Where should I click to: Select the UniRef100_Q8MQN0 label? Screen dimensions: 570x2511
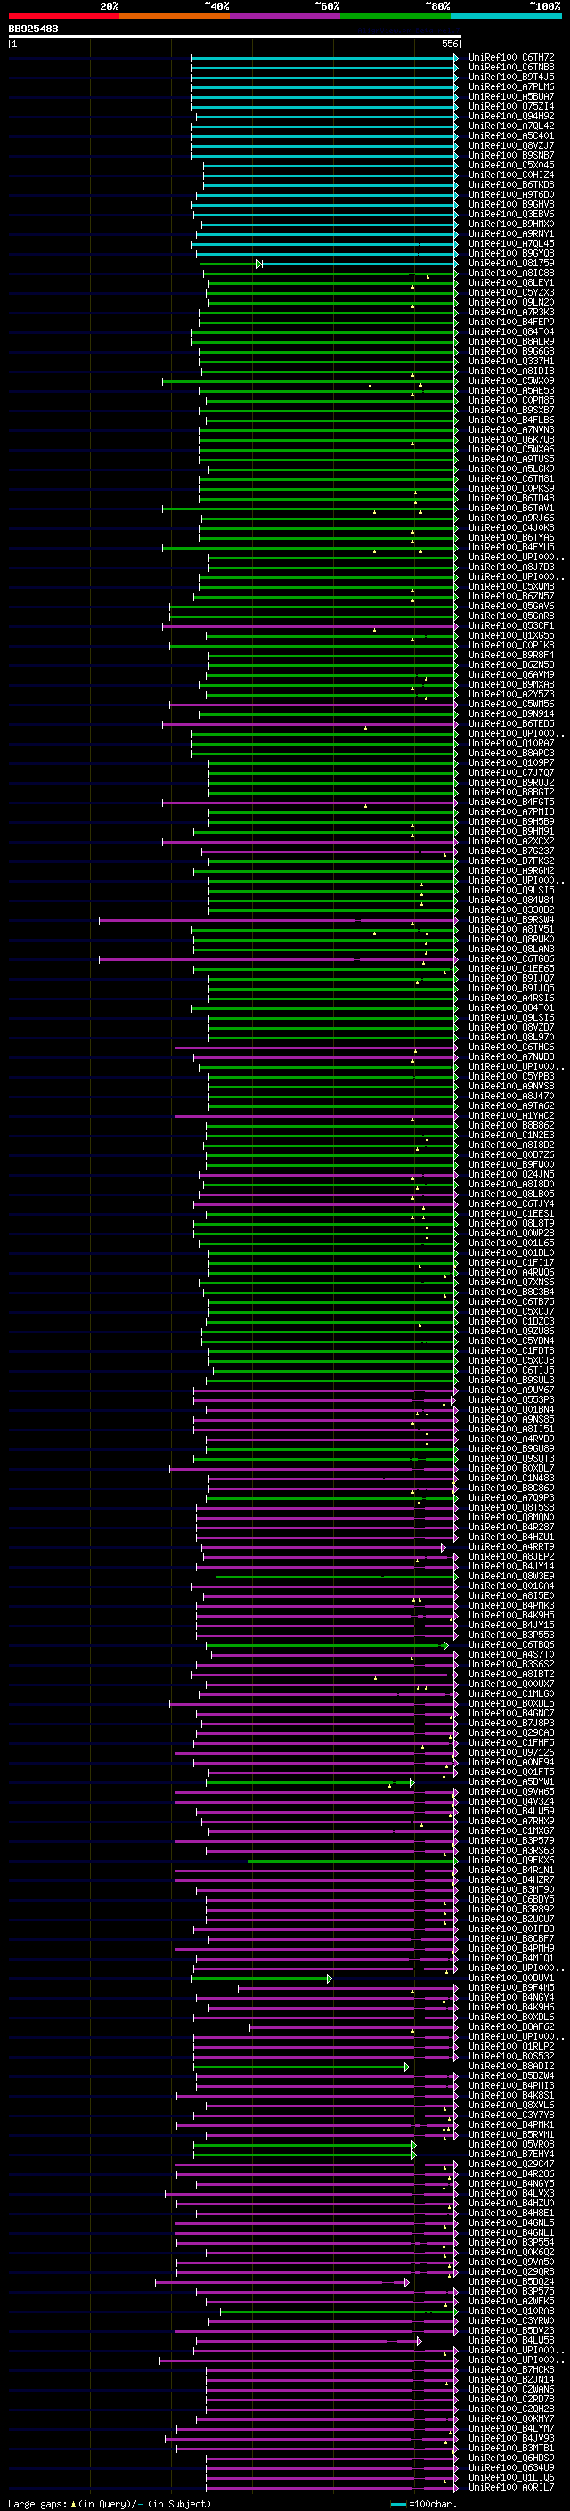tap(511, 1518)
